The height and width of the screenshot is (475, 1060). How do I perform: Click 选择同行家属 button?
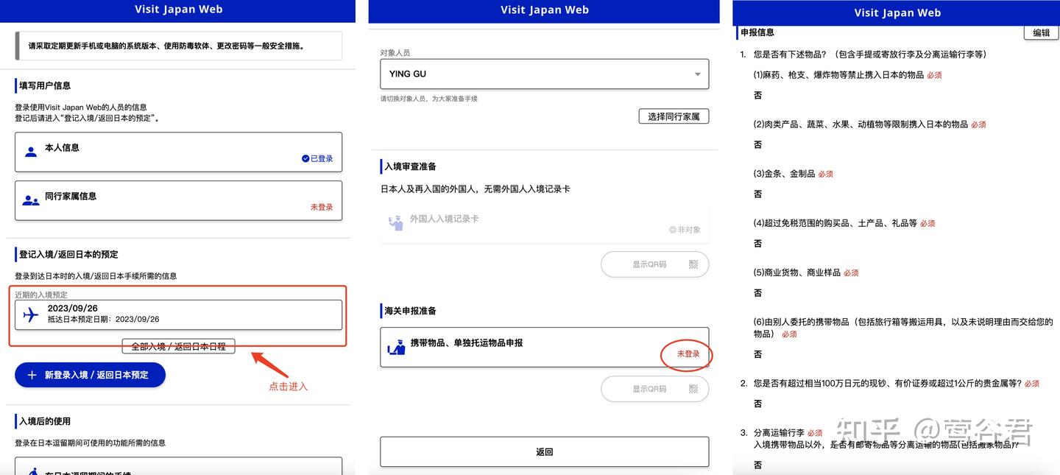click(x=674, y=116)
